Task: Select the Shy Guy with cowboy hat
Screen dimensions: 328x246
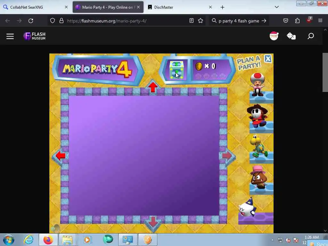Action: 257,116
